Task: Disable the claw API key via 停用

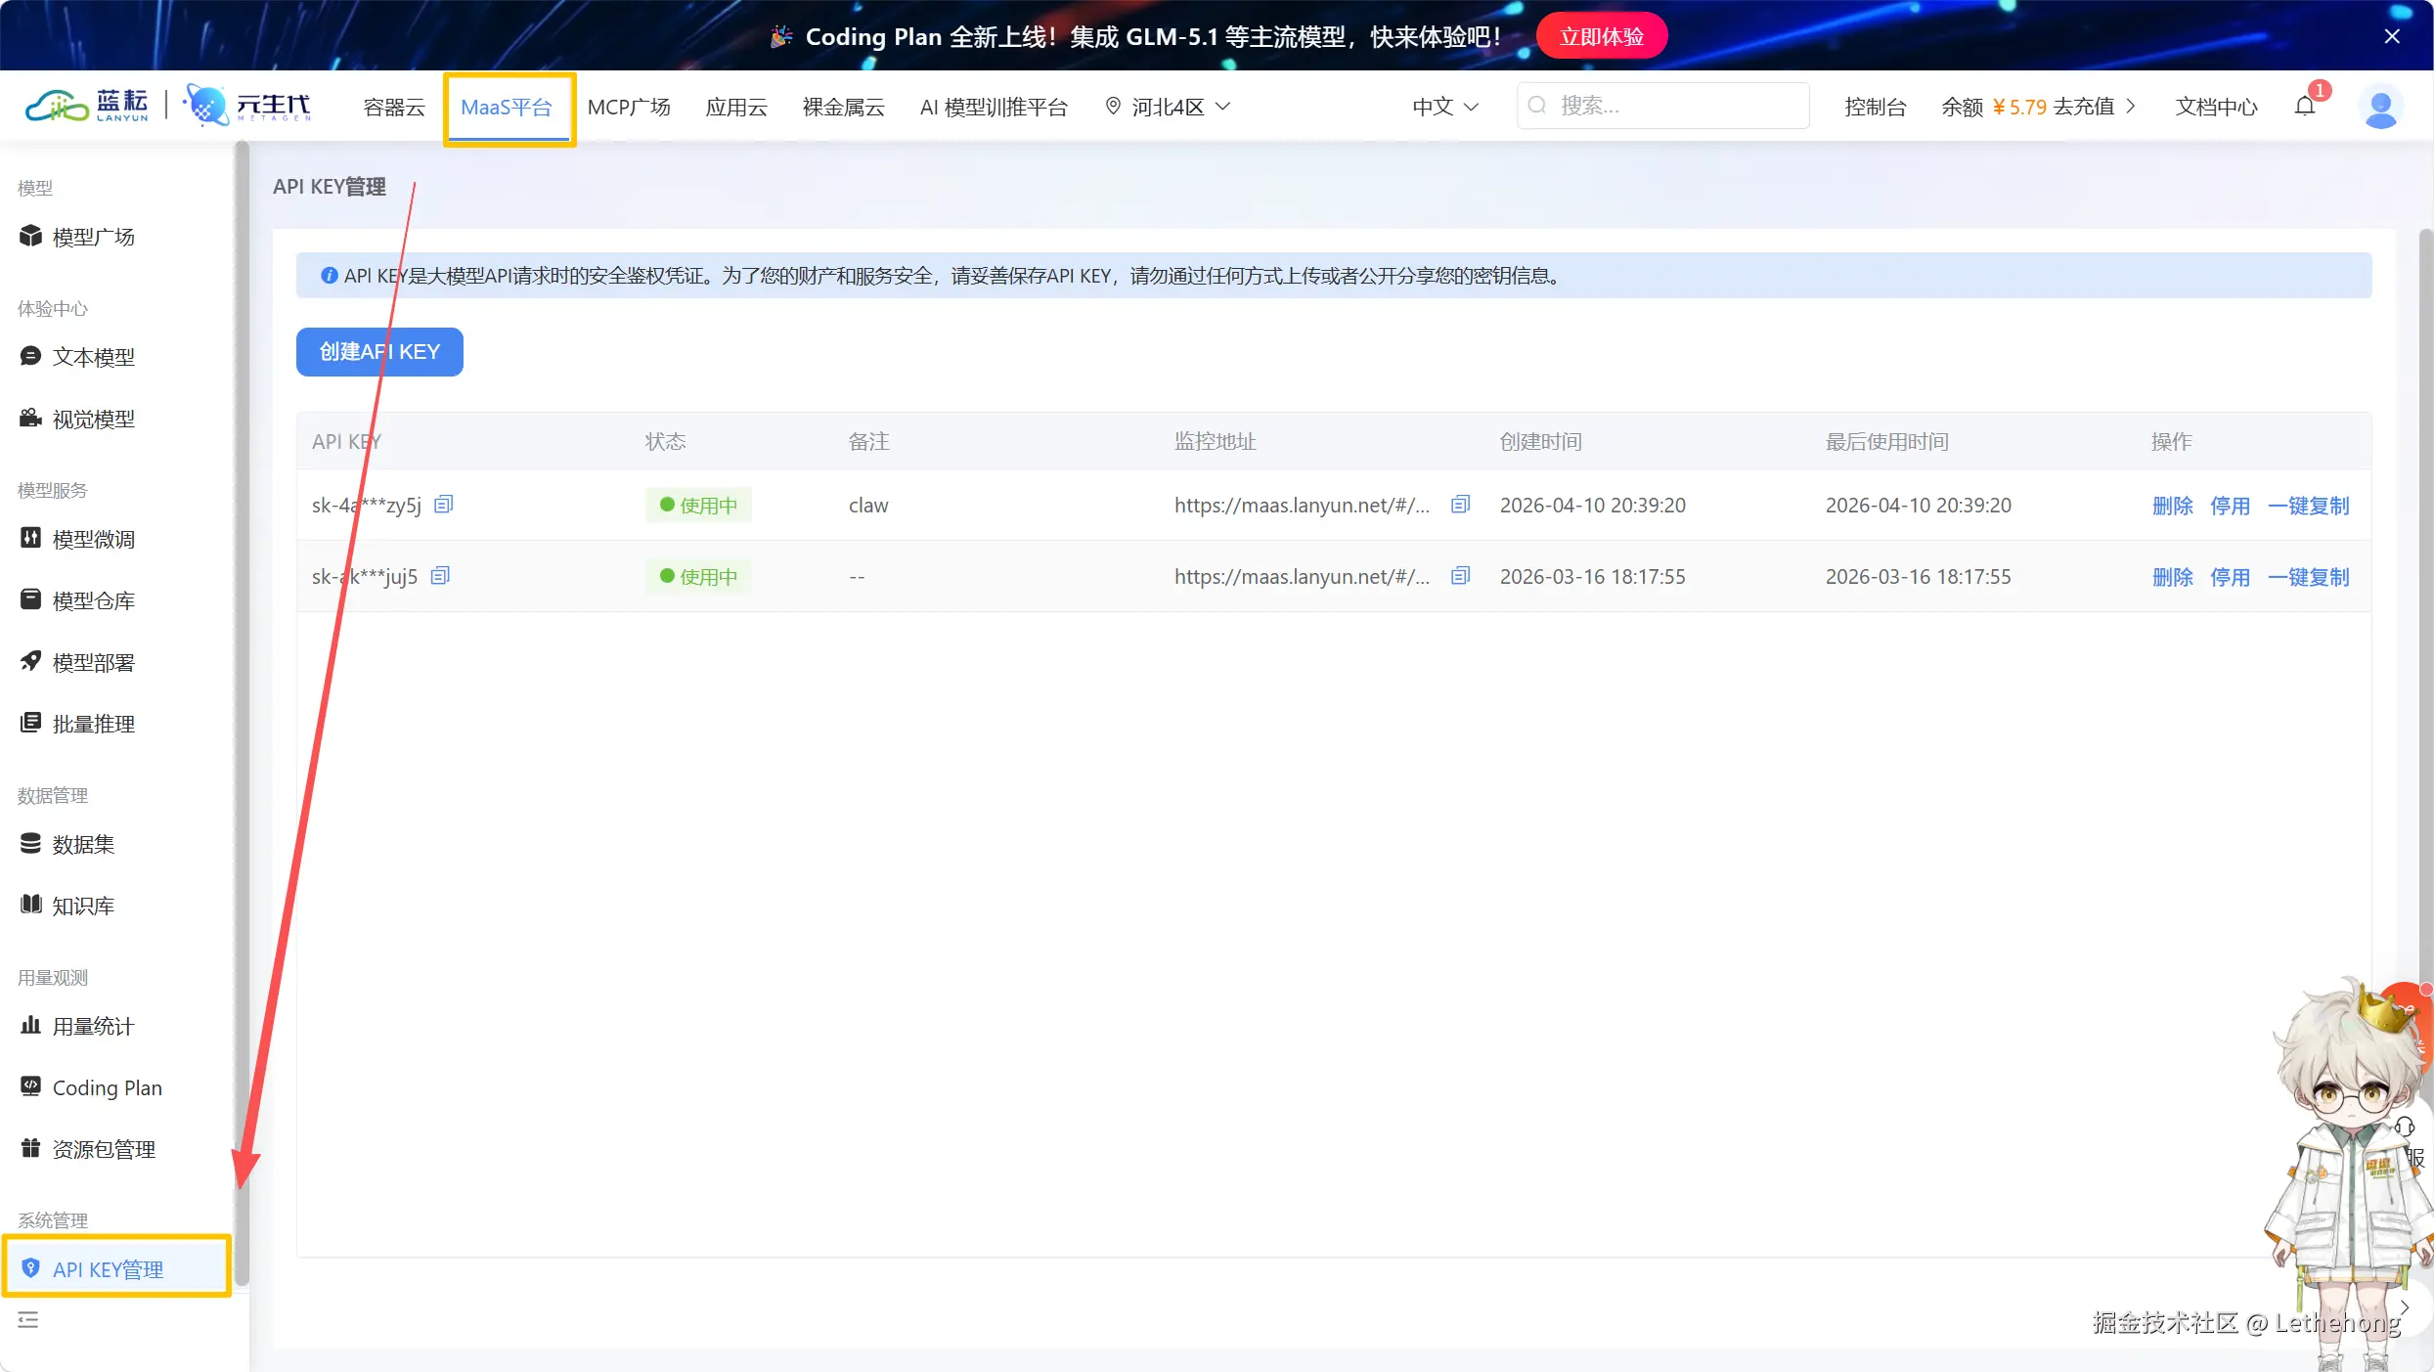Action: pyautogui.click(x=2230, y=506)
